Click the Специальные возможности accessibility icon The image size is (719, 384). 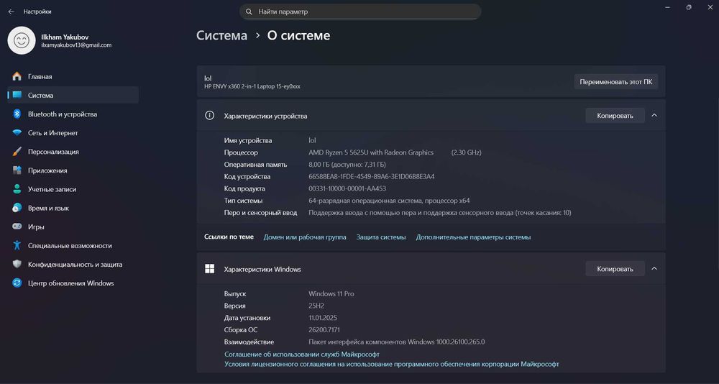click(x=17, y=245)
